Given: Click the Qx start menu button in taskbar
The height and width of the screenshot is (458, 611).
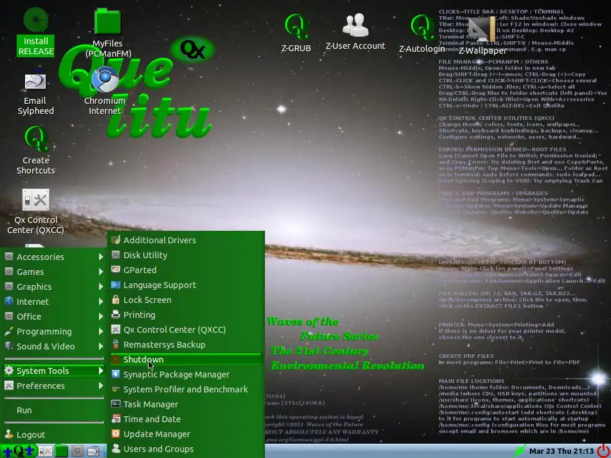Looking at the screenshot, I should (18, 451).
